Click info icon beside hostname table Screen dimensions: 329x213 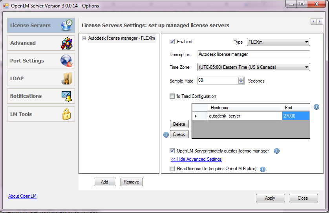point(316,107)
